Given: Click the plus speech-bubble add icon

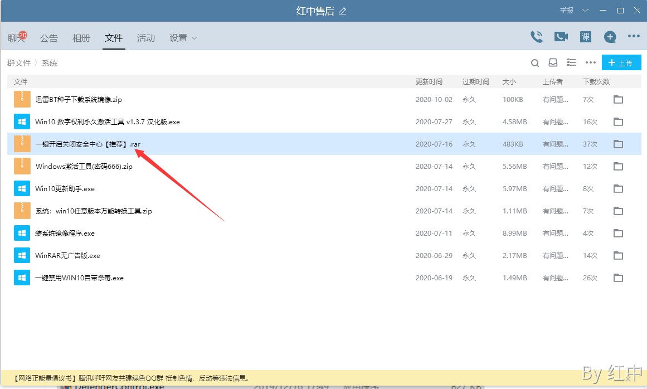Looking at the screenshot, I should pos(610,37).
